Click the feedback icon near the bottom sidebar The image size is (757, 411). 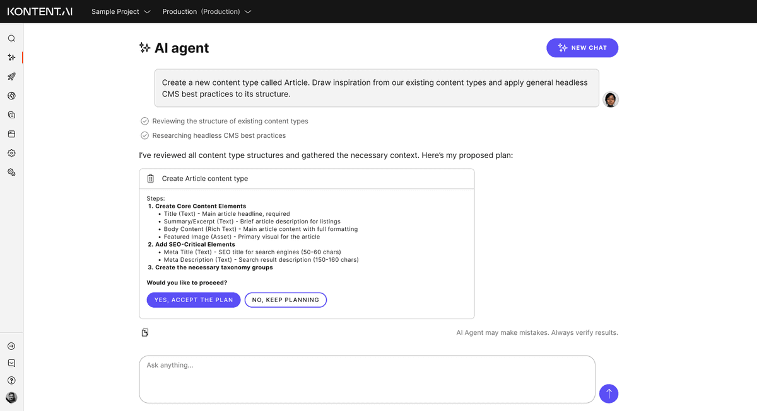[x=11, y=363]
